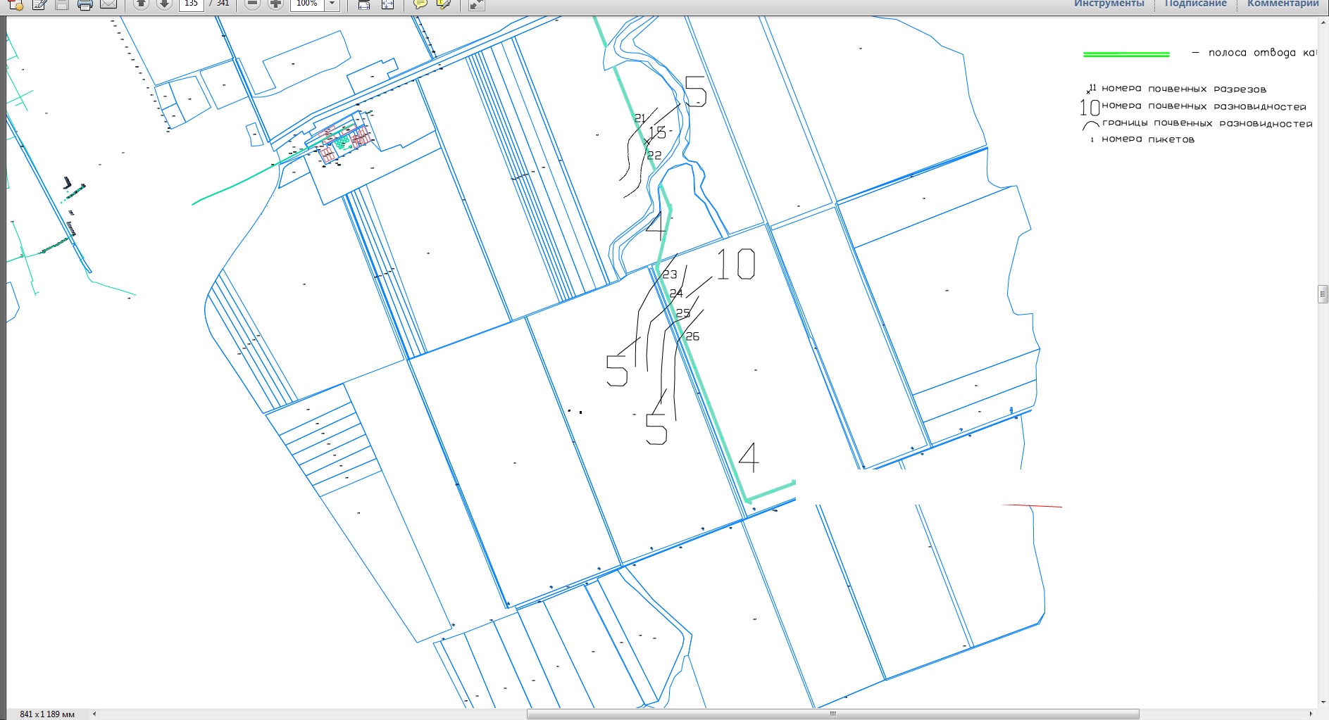This screenshot has width=1329, height=720.
Task: Toggle fit-to-width scrolling mode
Action: tap(363, 4)
